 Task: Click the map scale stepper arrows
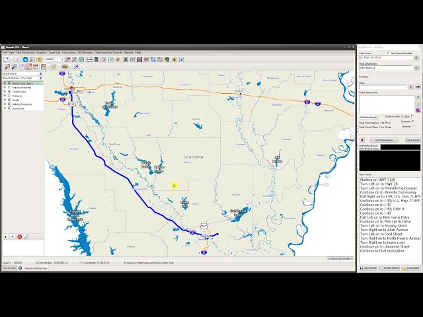tap(63, 59)
